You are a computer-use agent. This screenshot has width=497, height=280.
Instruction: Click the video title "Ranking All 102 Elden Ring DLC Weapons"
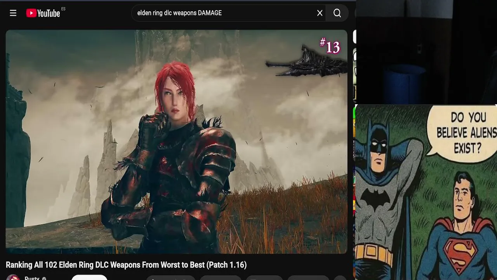126,265
